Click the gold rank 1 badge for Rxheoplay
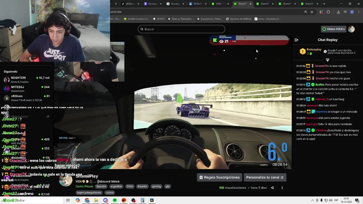 pos(303,51)
